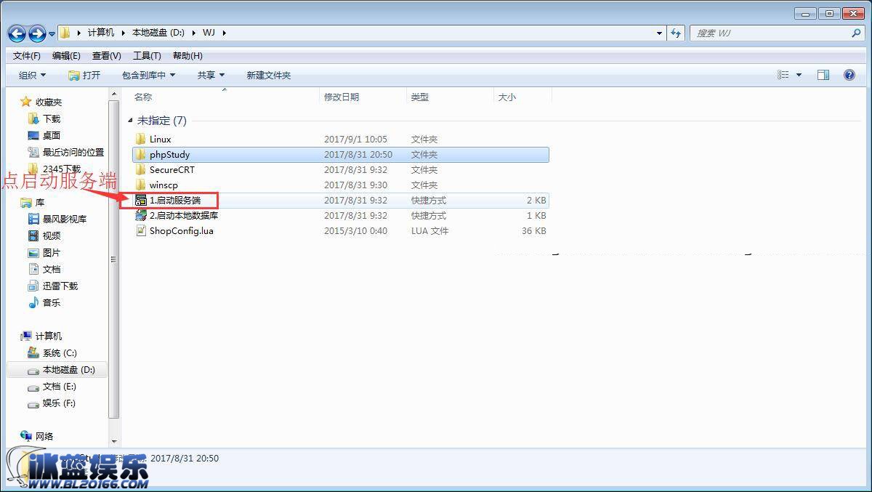Click the change view icon

[783, 75]
